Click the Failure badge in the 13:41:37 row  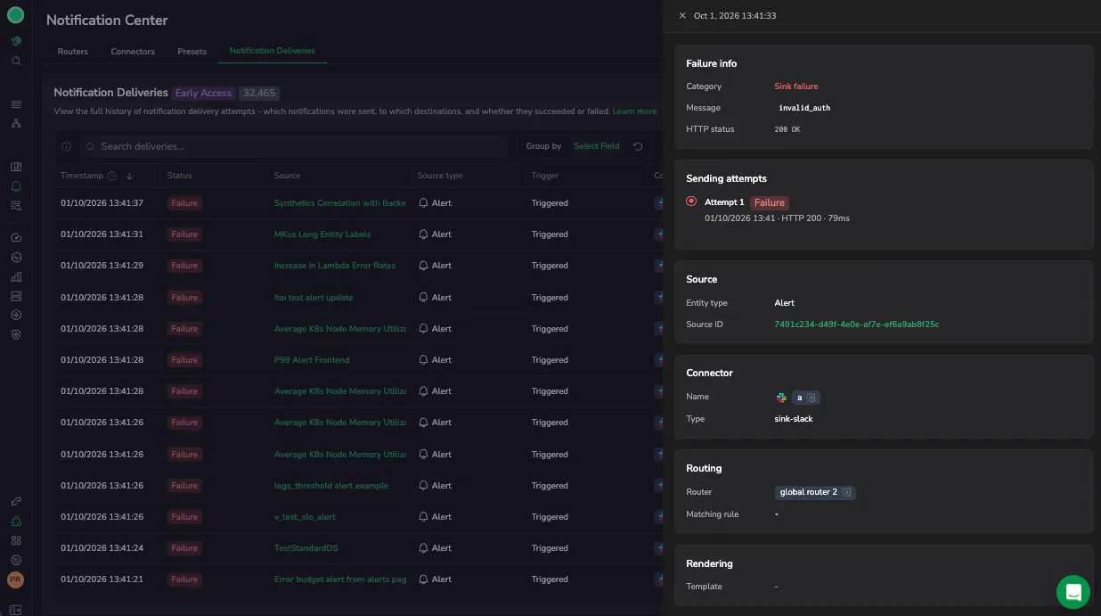coord(184,203)
